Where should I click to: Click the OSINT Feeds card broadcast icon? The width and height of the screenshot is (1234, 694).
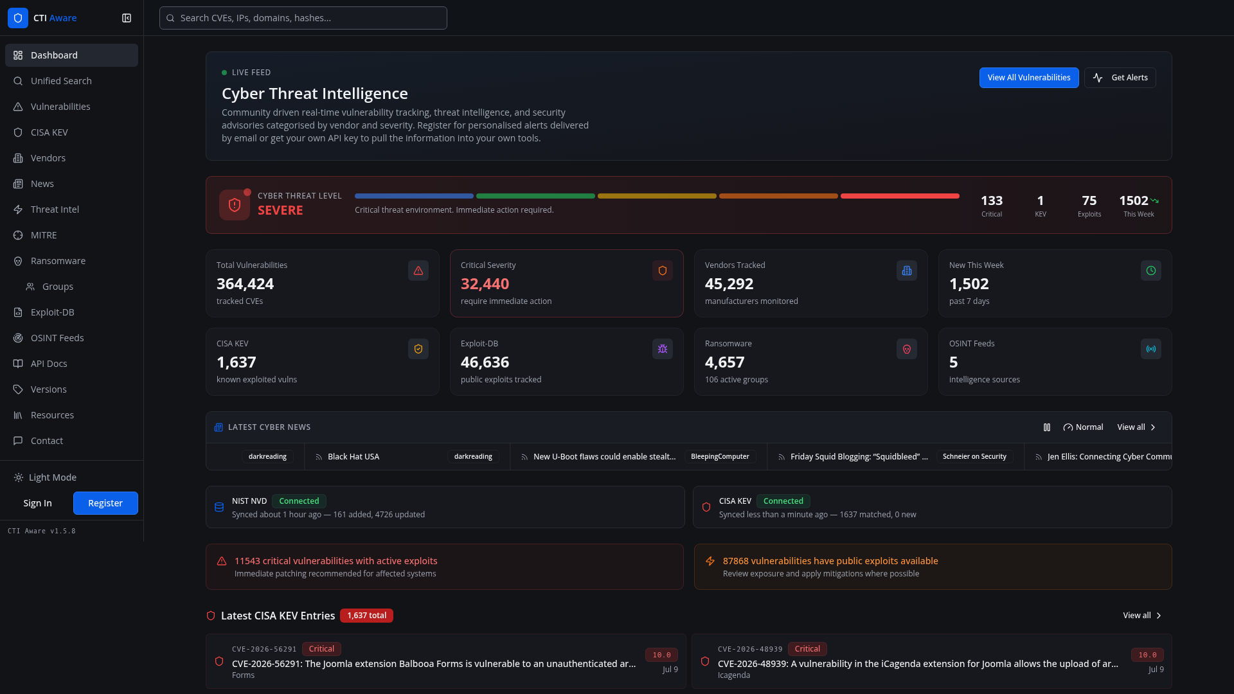coord(1151,349)
